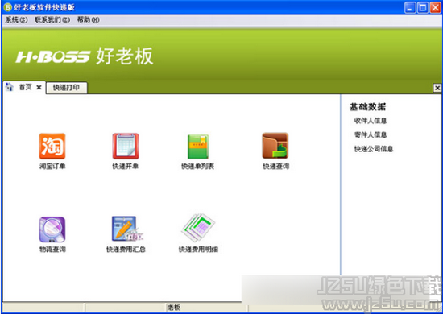
Task: Click the 老板 status bar entry
Action: tap(173, 308)
